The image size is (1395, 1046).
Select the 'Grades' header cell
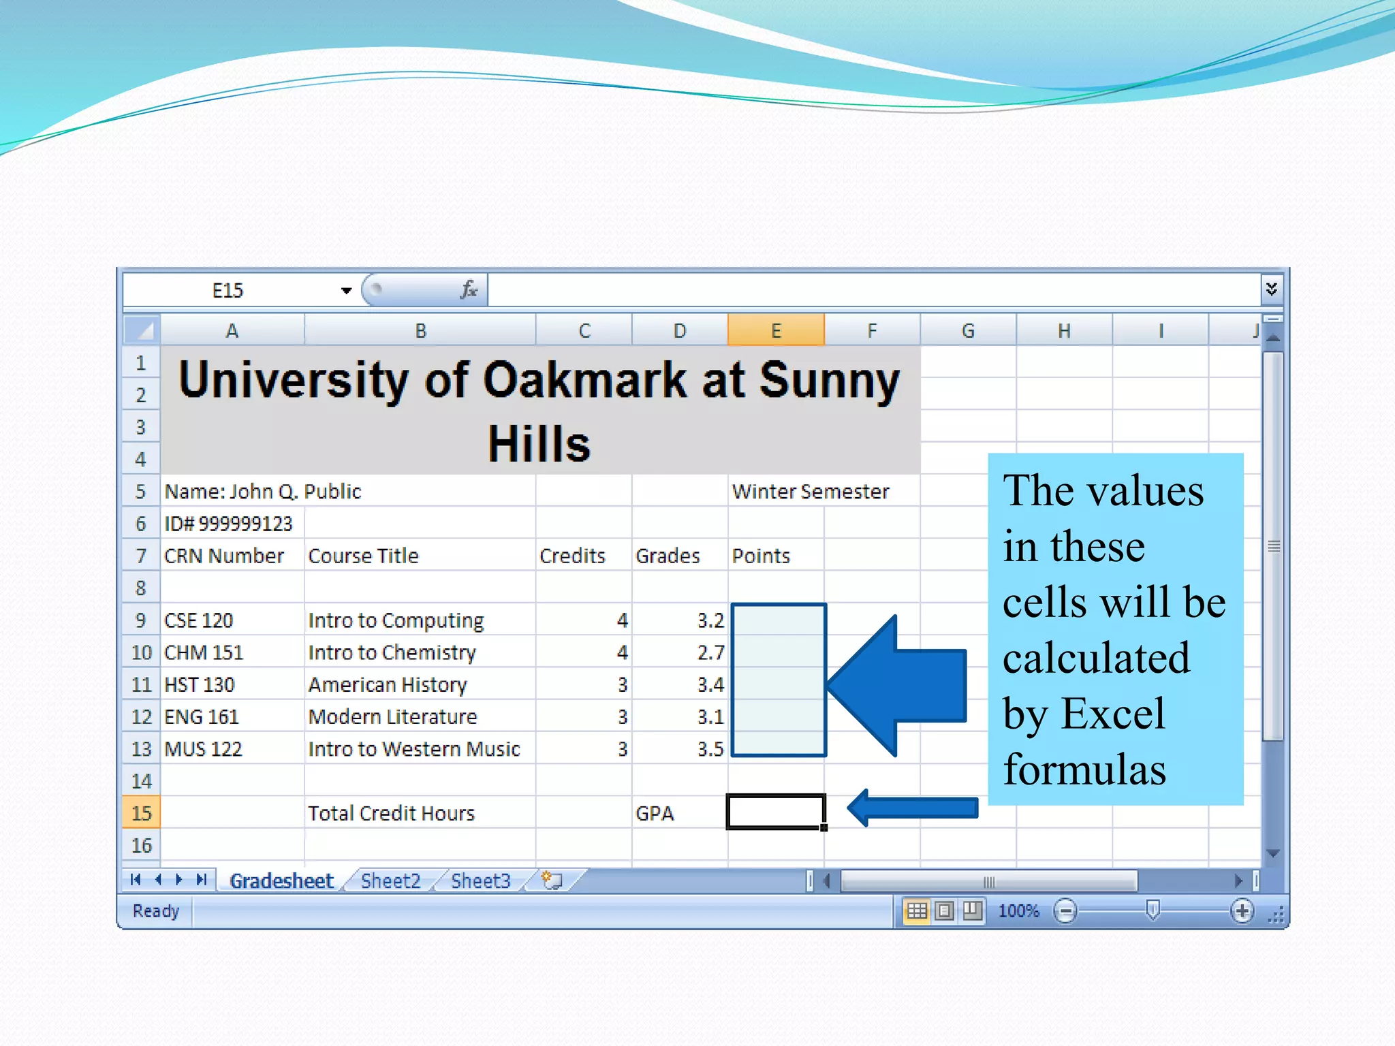(680, 556)
